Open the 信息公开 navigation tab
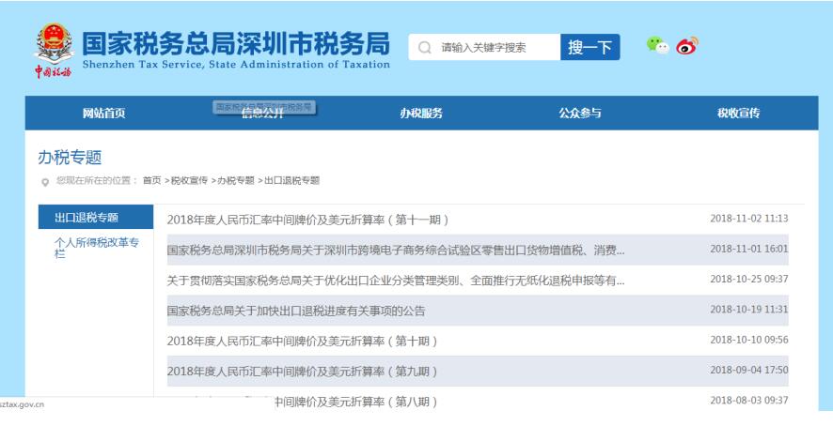This screenshot has width=833, height=441. pos(264,114)
